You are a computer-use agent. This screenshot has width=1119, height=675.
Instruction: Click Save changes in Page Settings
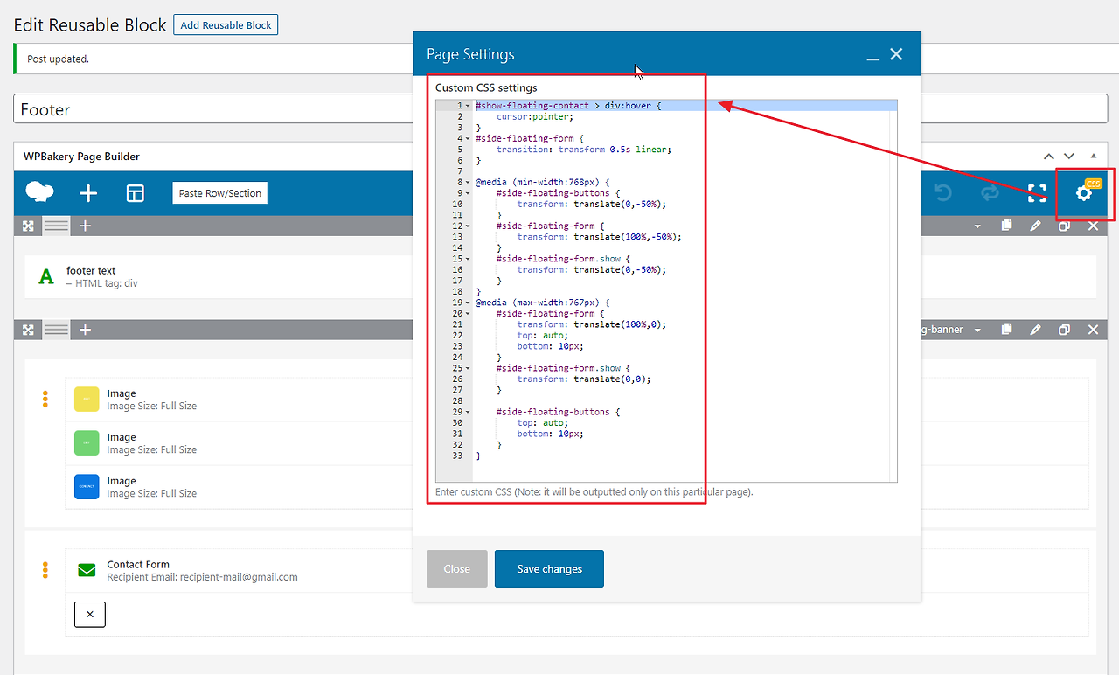pyautogui.click(x=549, y=569)
